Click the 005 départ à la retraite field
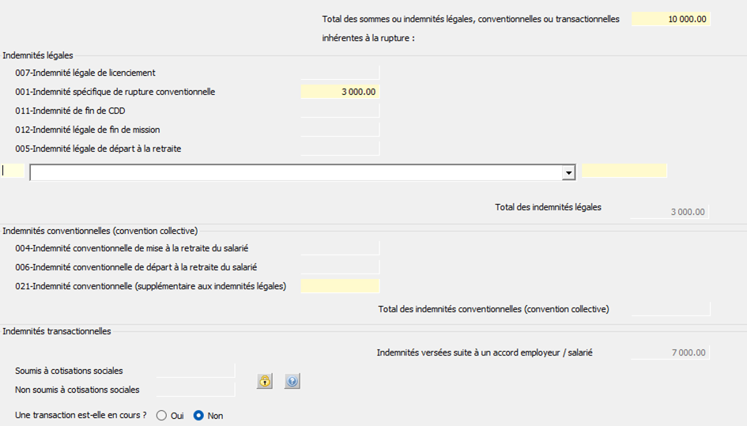The image size is (747, 426). (x=340, y=149)
